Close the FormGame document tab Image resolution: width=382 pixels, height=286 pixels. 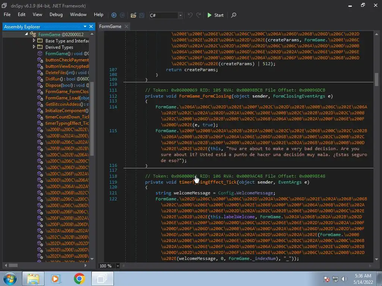126,26
